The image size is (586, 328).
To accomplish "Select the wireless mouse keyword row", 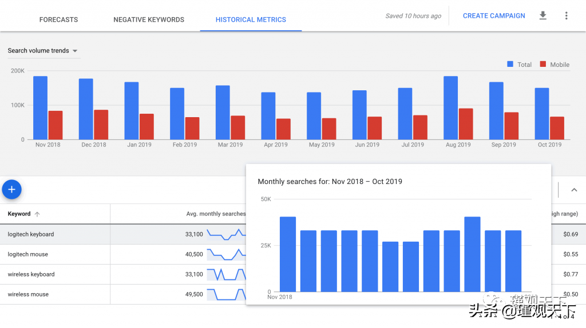I will [28, 294].
